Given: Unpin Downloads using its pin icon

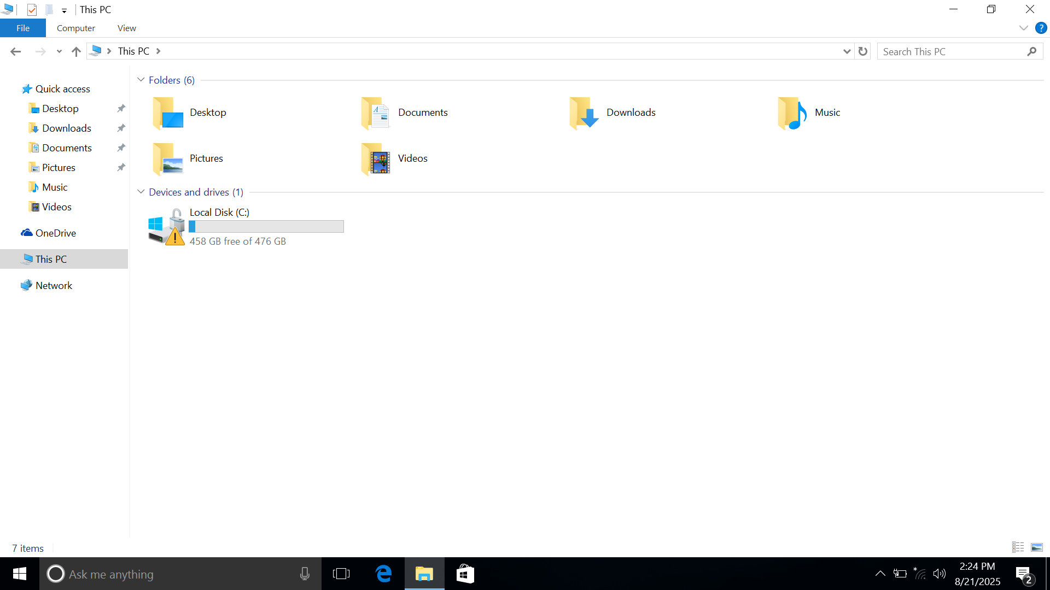Looking at the screenshot, I should click(121, 128).
